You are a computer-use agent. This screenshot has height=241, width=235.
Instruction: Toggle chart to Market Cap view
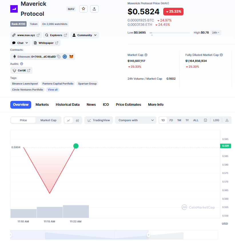(48, 120)
